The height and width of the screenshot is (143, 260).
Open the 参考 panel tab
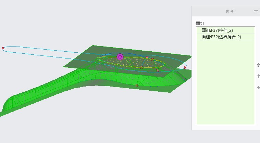click(x=229, y=11)
